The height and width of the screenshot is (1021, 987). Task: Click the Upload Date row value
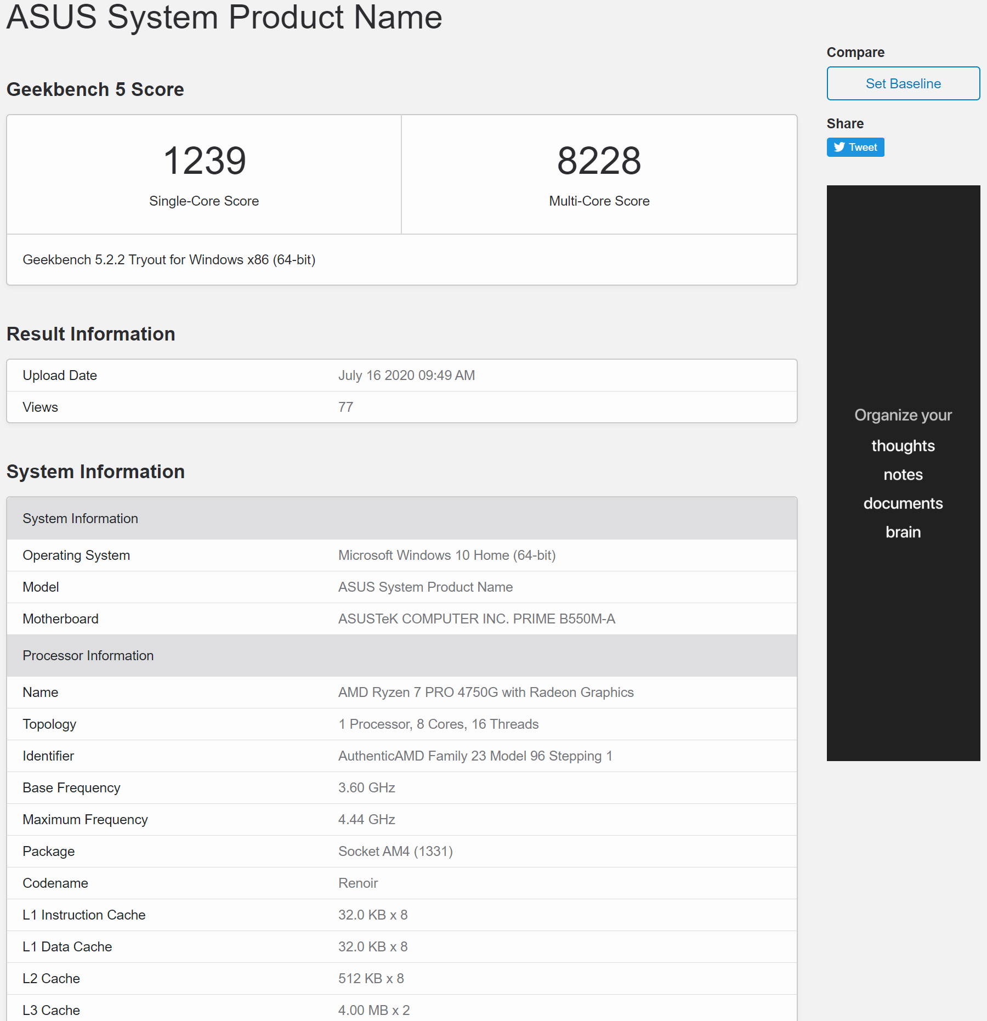pyautogui.click(x=406, y=375)
